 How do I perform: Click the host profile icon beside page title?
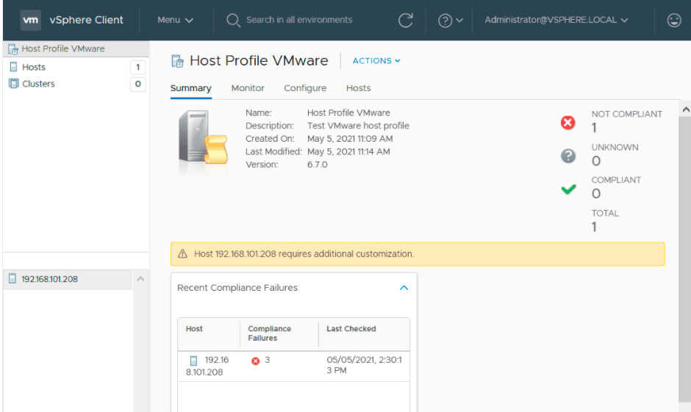tap(178, 61)
